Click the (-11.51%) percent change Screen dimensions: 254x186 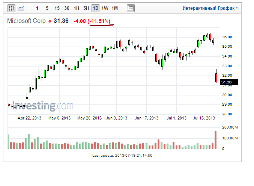point(99,21)
